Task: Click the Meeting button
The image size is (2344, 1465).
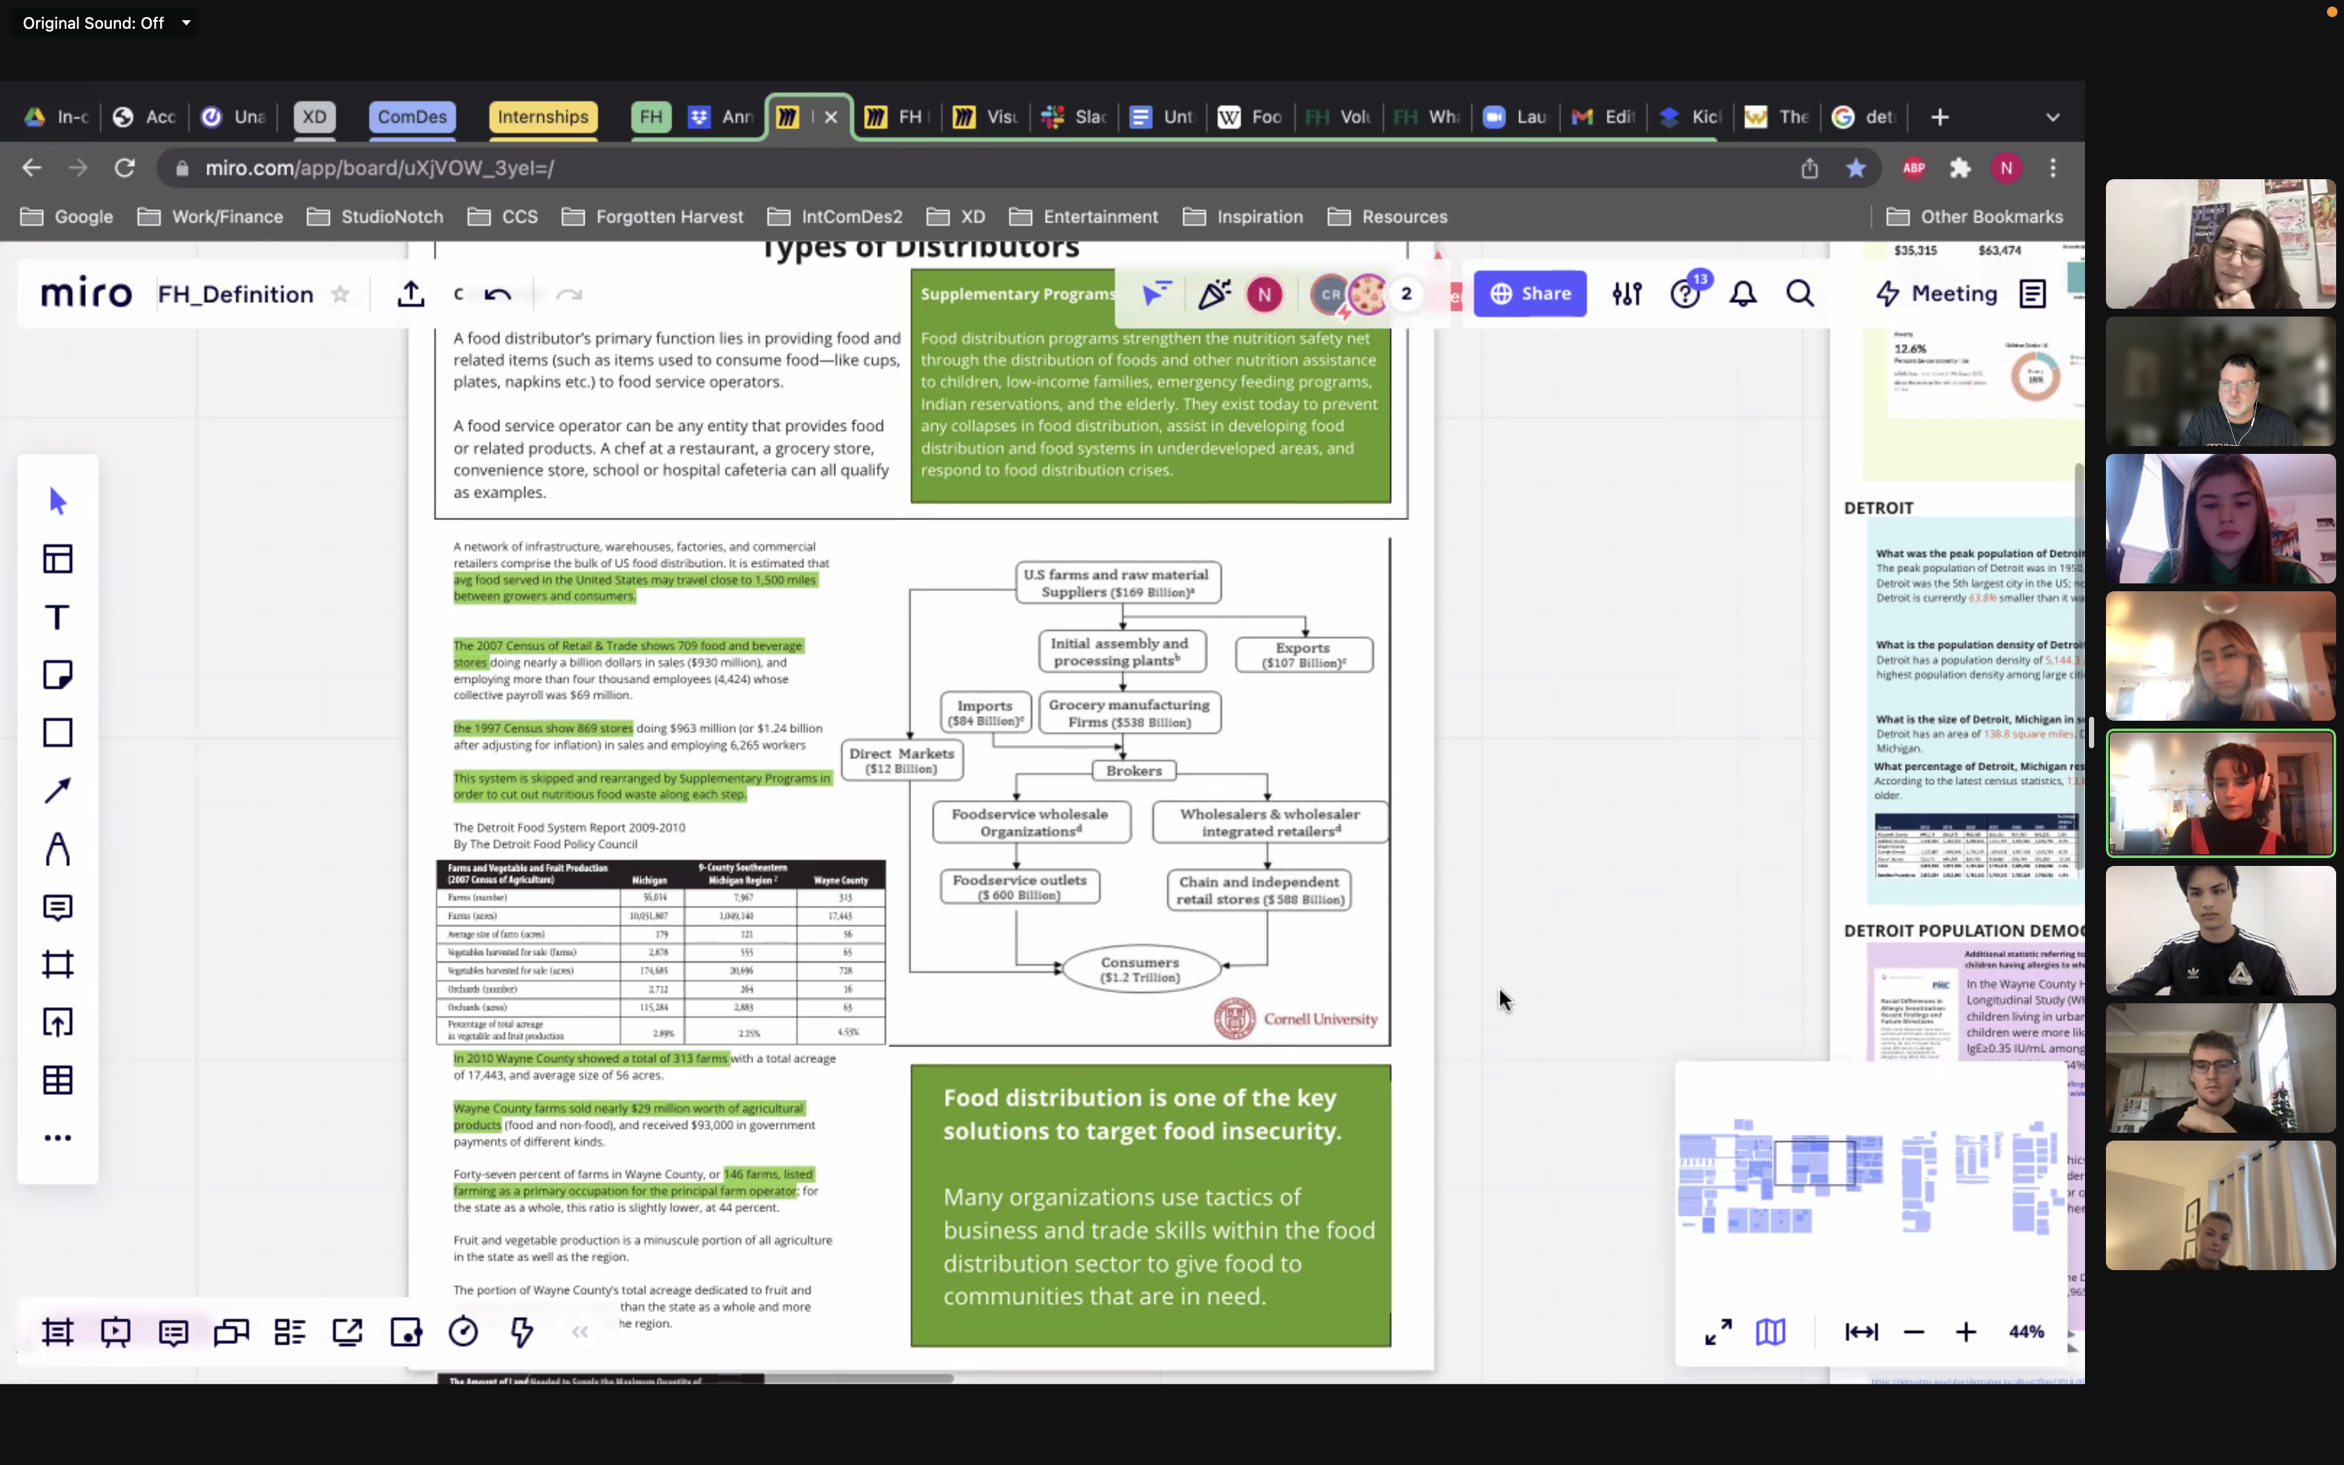Action: [x=1937, y=294]
